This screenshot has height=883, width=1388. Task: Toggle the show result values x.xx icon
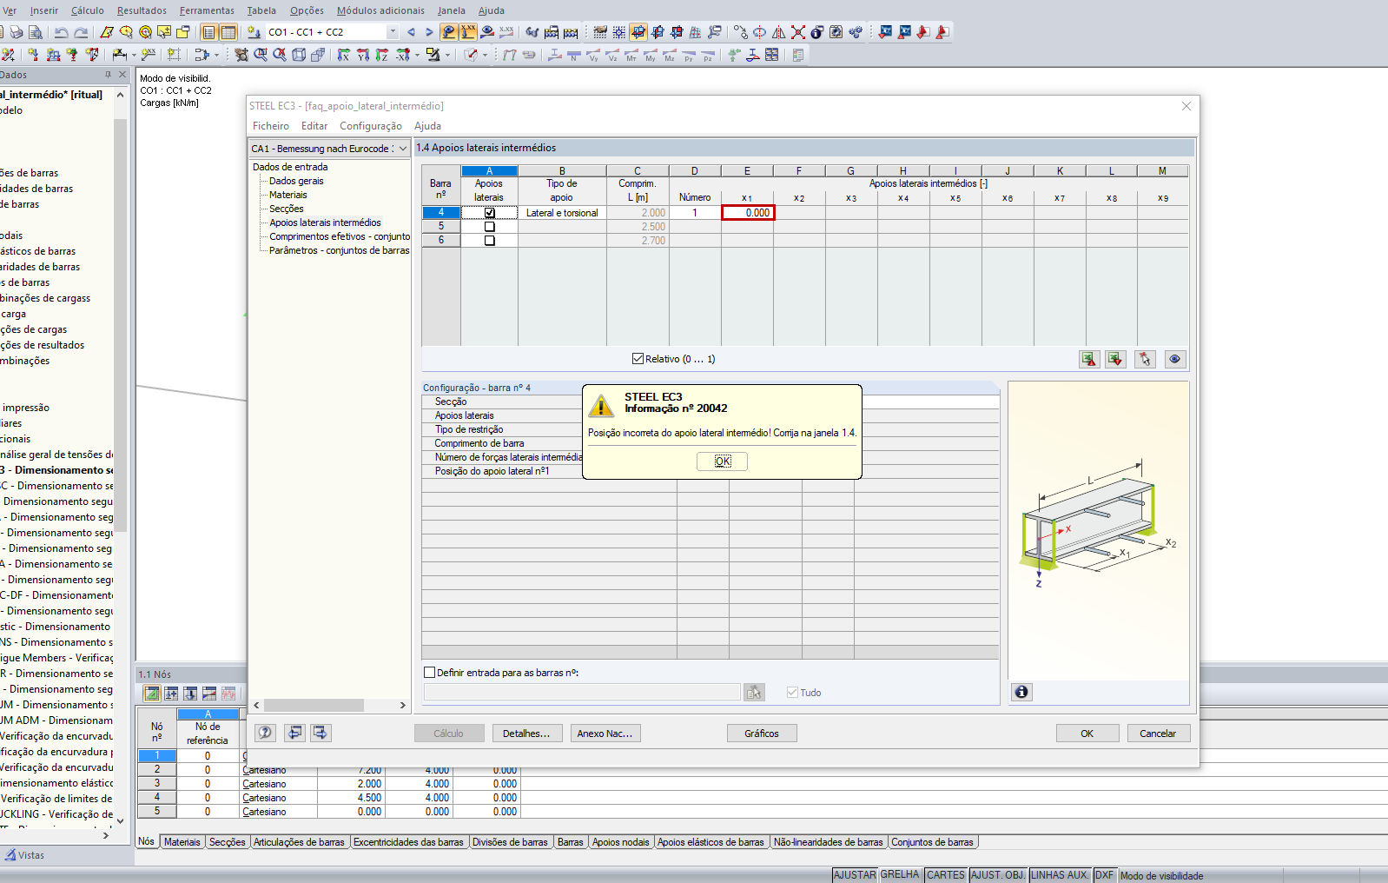click(506, 32)
